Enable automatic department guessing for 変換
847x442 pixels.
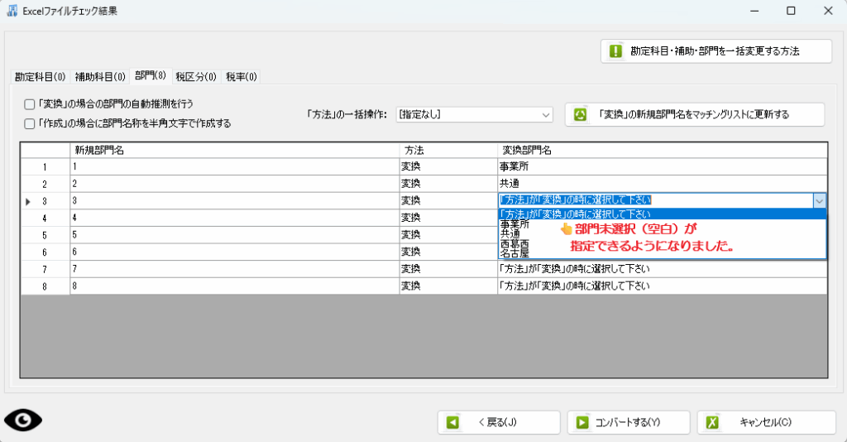tap(30, 104)
